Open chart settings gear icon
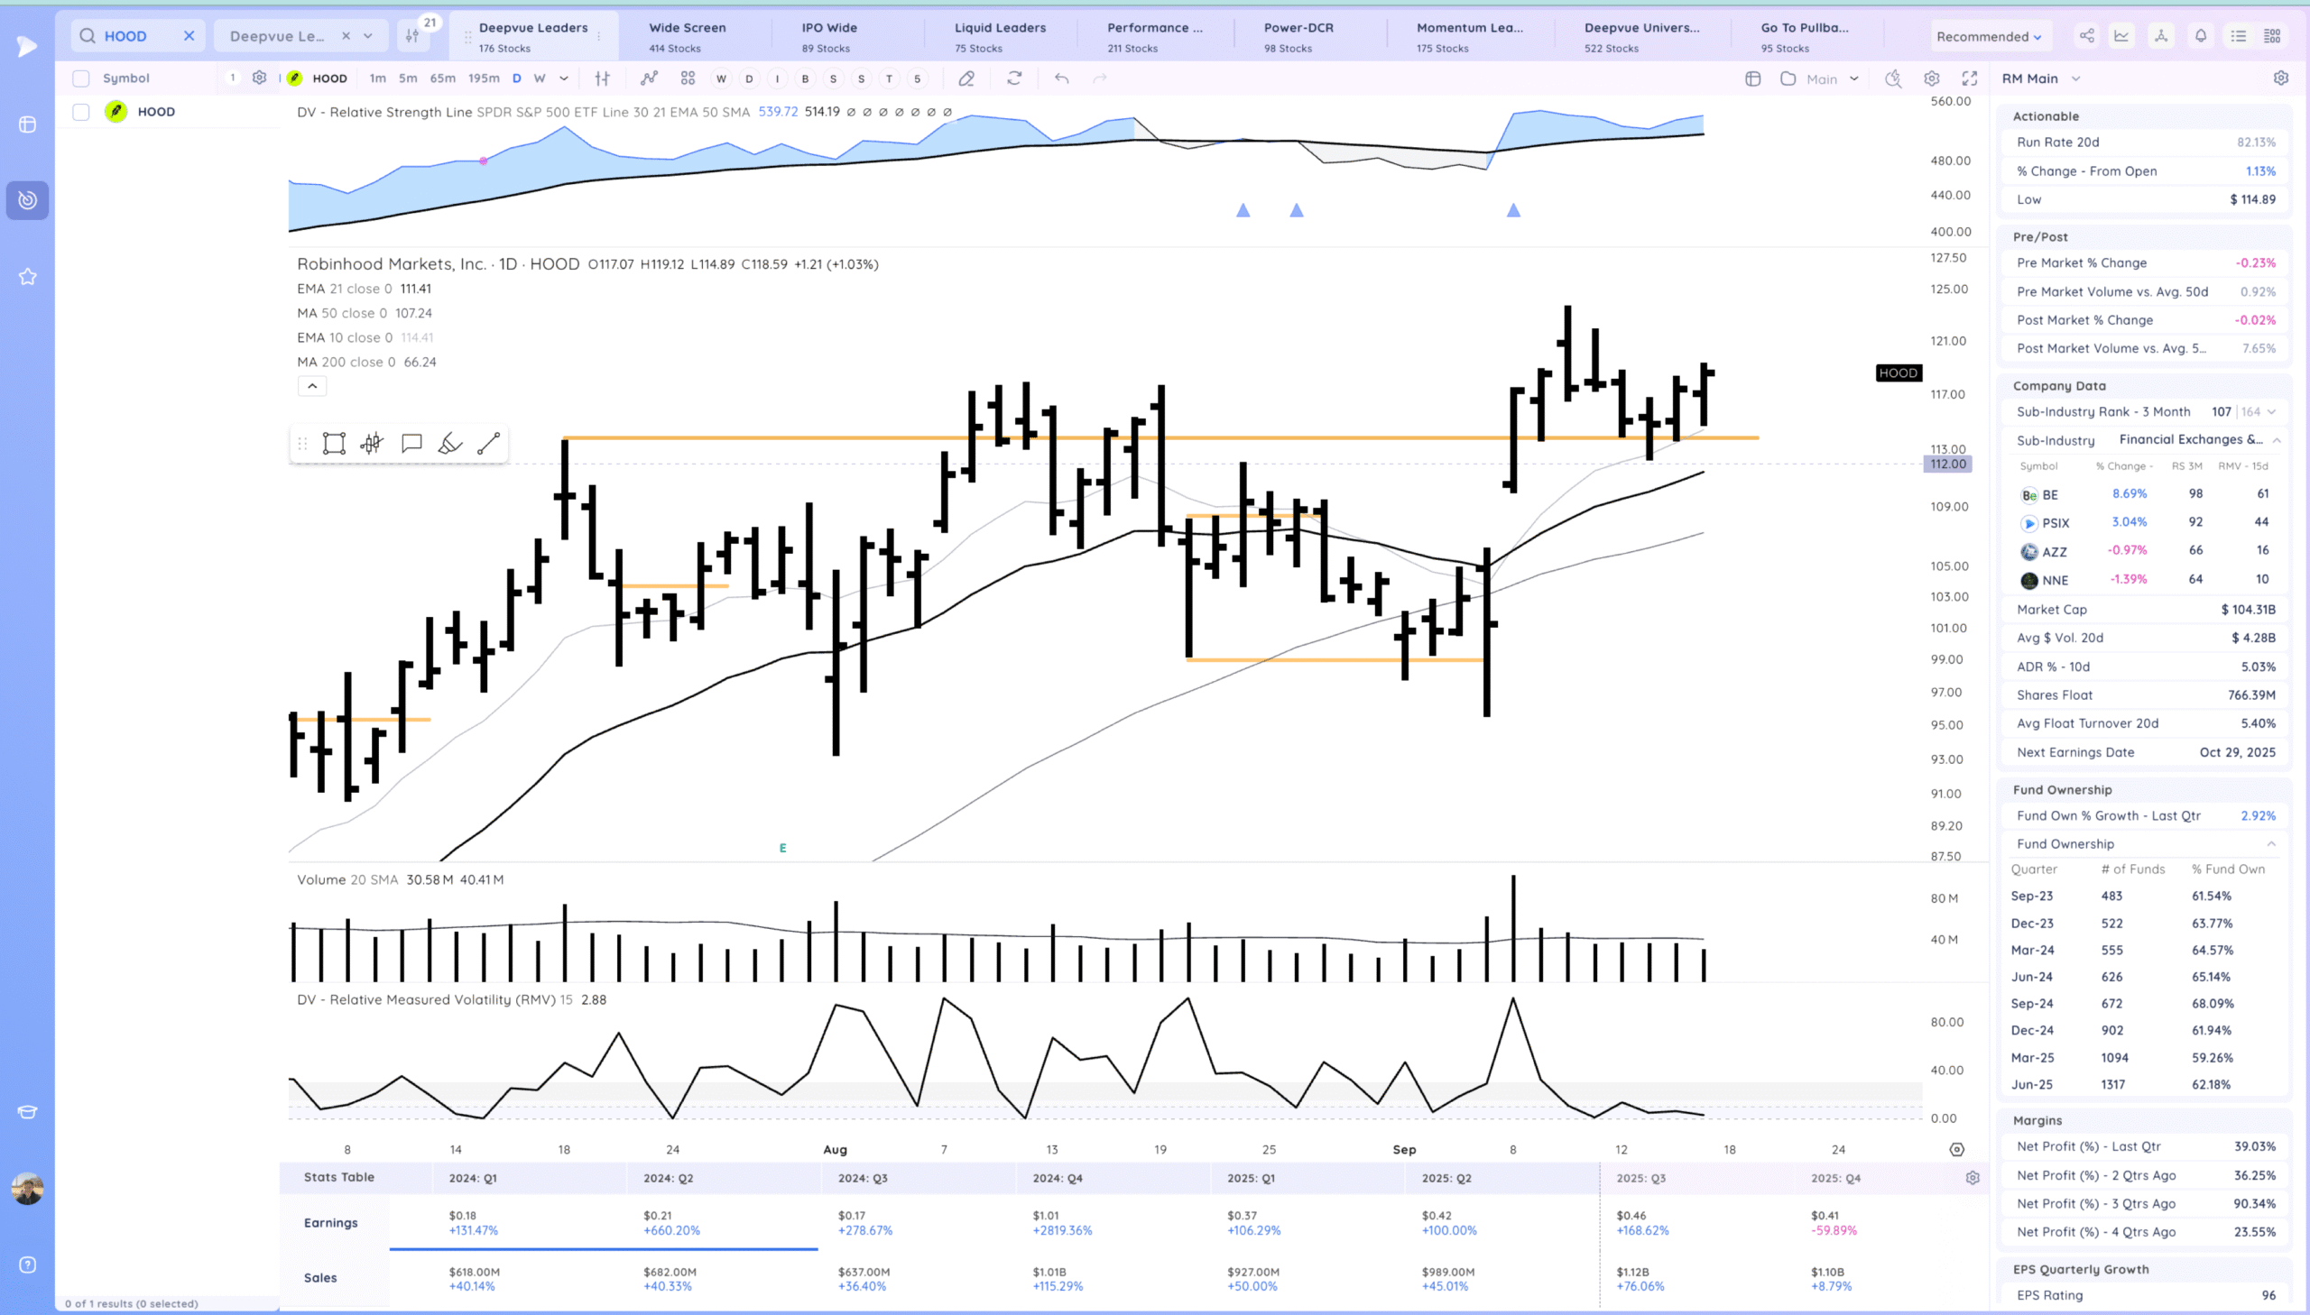Viewport: 2310px width, 1315px height. coord(1932,78)
